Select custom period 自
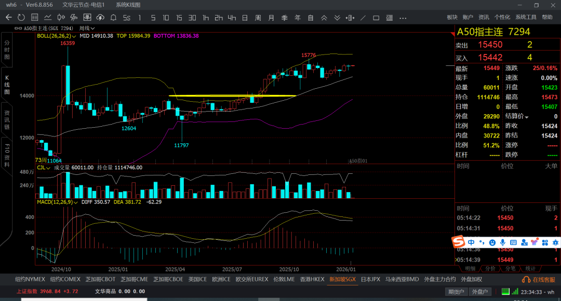561x301 pixels. pos(311,18)
